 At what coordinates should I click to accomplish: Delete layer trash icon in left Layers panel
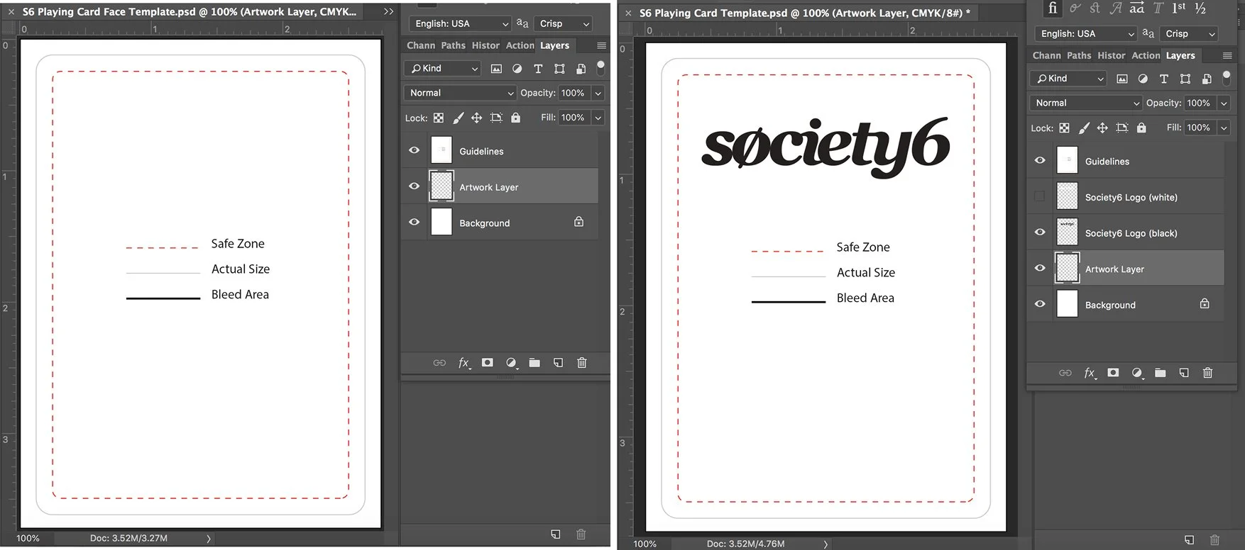tap(582, 362)
